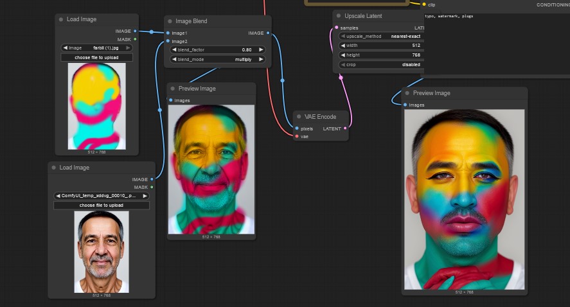Image resolution: width=570 pixels, height=307 pixels.
Task: Click IMAGE output socket on Image Blend
Action: (268, 33)
